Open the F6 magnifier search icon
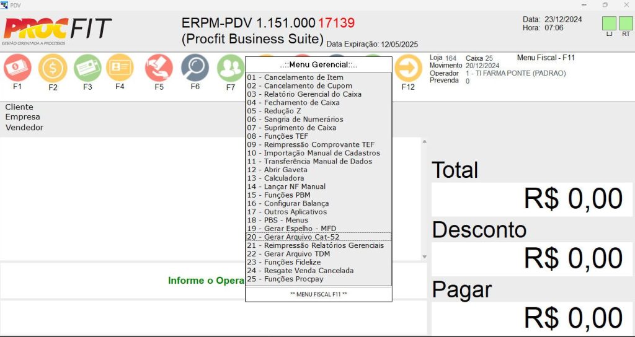 pyautogui.click(x=195, y=68)
